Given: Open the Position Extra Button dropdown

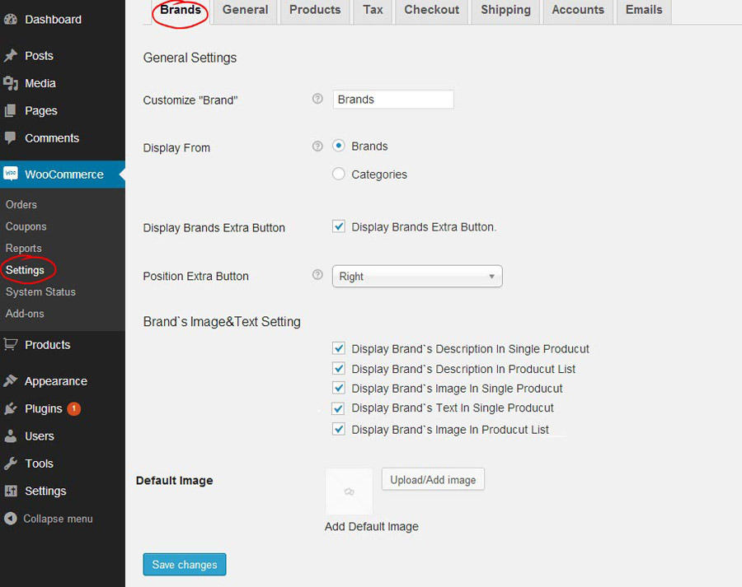Looking at the screenshot, I should pos(417,276).
